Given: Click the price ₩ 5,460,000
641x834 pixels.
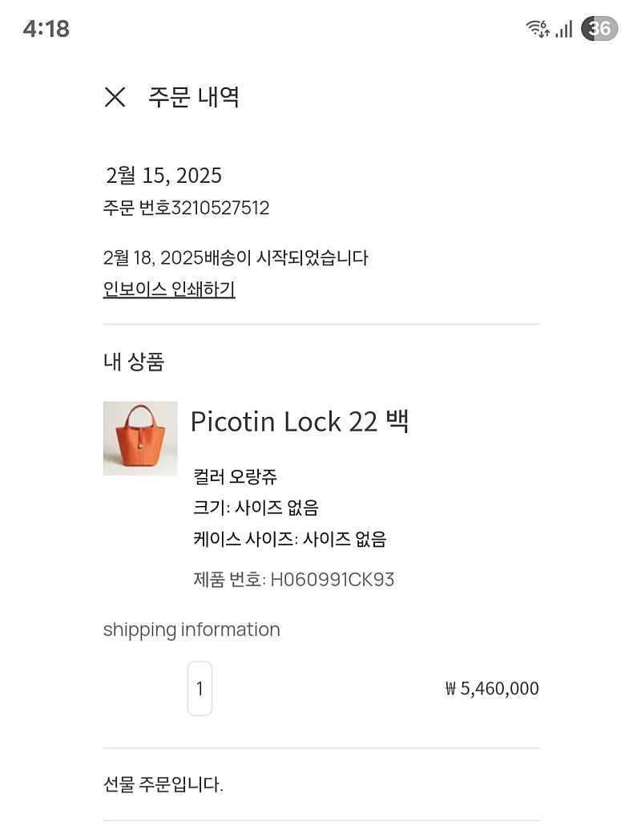Looking at the screenshot, I should [492, 688].
